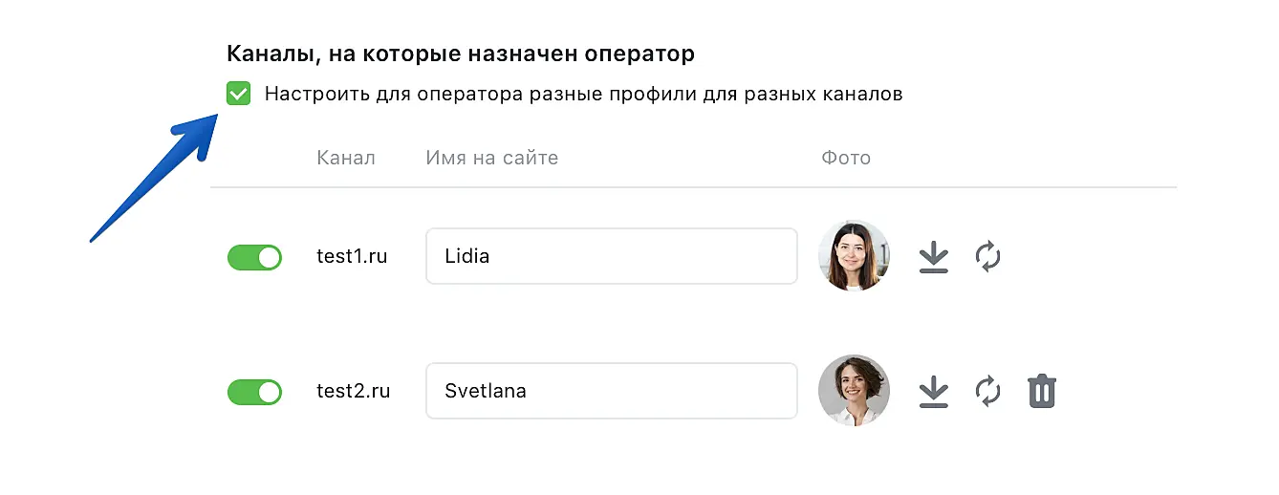1279x495 pixels.
Task: Click the refresh photo icon in test2.ru row
Action: [987, 392]
